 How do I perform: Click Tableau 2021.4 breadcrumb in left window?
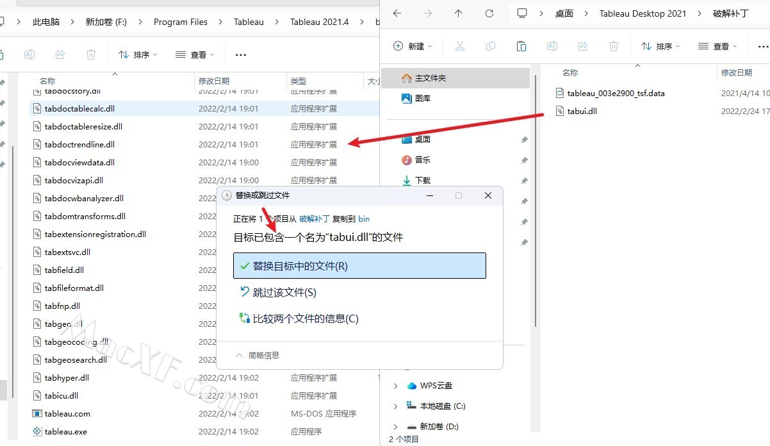tap(319, 22)
